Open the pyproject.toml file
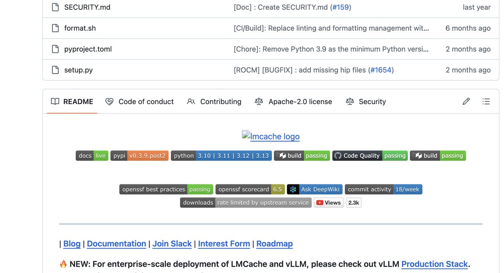Image resolution: width=504 pixels, height=273 pixels. tap(88, 49)
